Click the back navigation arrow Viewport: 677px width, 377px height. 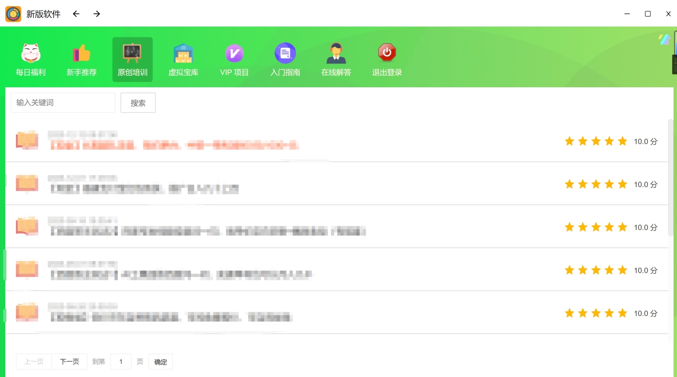[76, 14]
